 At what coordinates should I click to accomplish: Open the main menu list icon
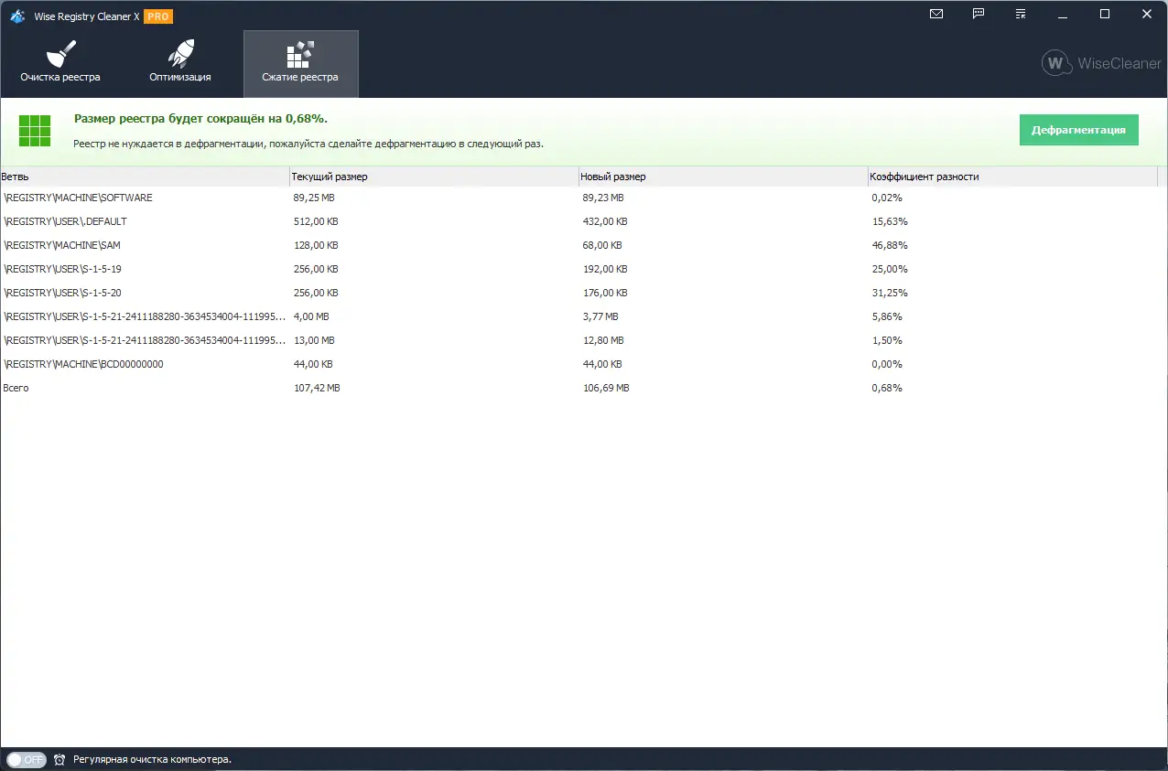(1021, 14)
